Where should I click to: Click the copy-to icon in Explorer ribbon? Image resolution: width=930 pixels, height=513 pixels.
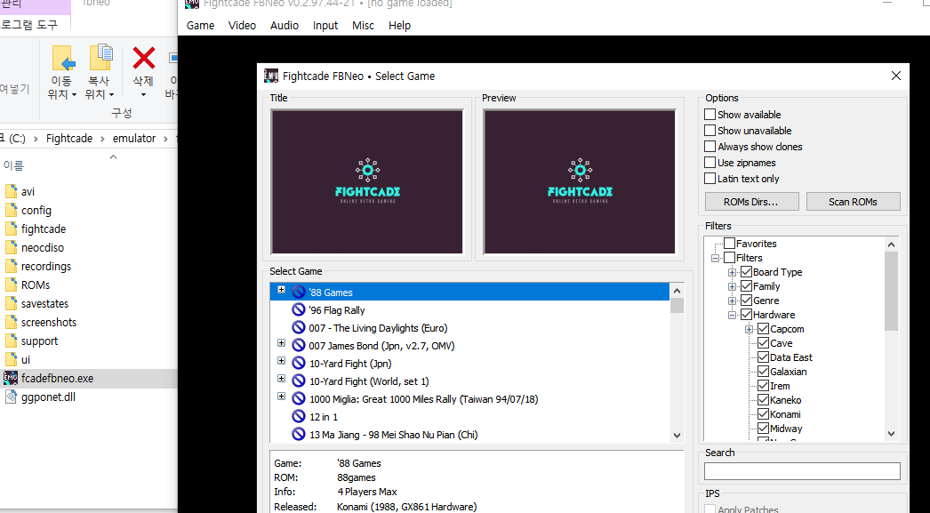pyautogui.click(x=100, y=58)
